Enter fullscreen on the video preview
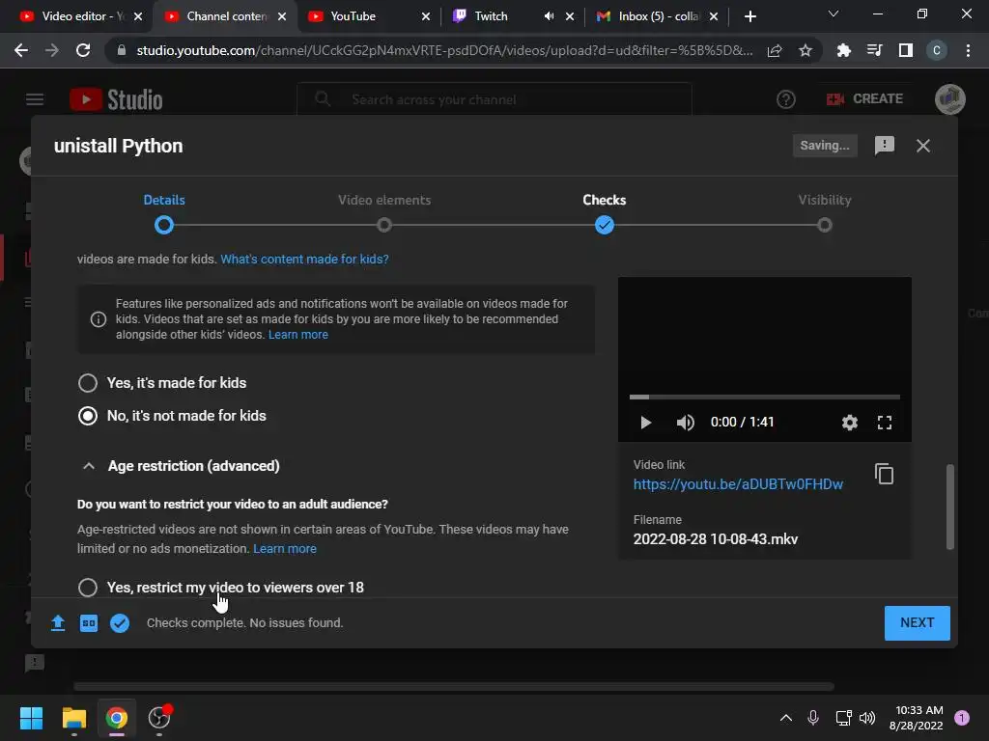 tap(885, 423)
